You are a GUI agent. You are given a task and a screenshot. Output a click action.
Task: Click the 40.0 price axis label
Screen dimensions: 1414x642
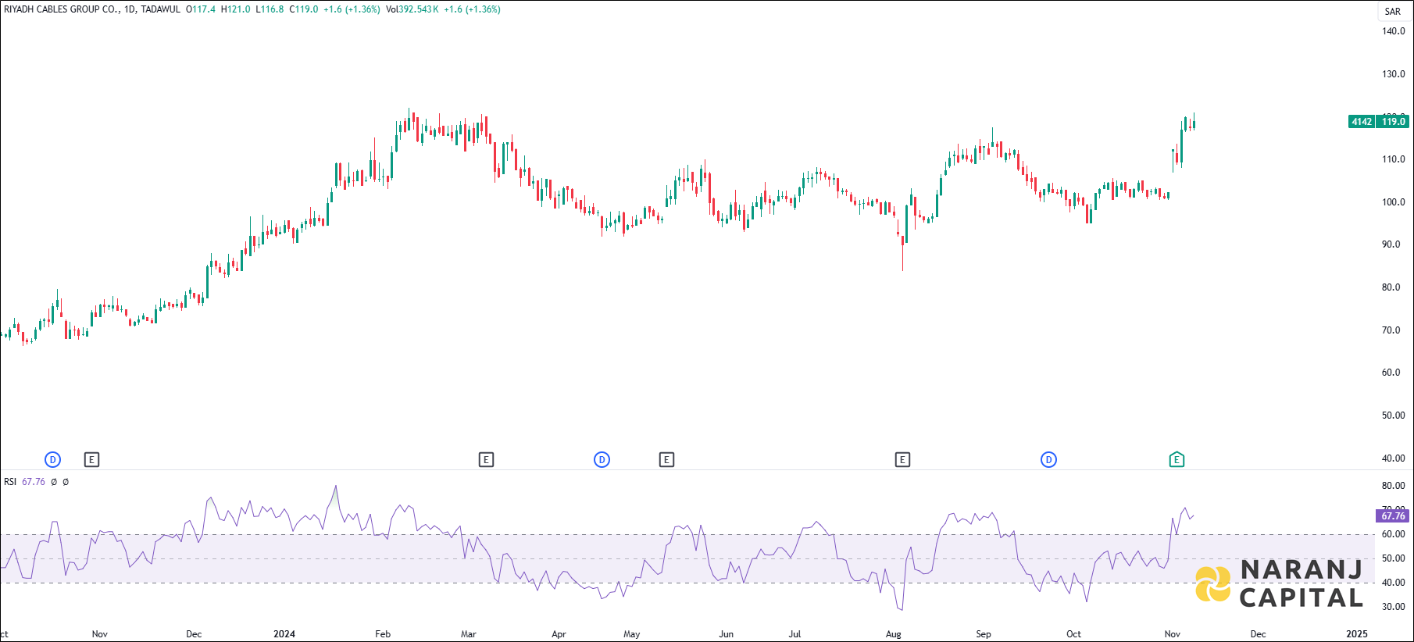1391,458
